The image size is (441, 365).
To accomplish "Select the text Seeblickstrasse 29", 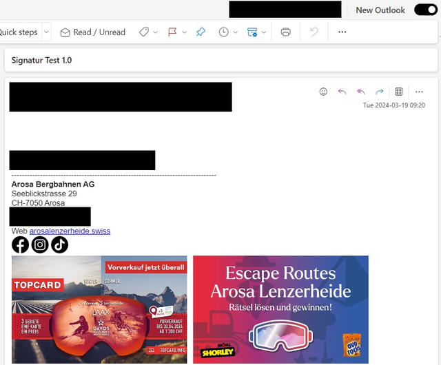I will (x=44, y=194).
